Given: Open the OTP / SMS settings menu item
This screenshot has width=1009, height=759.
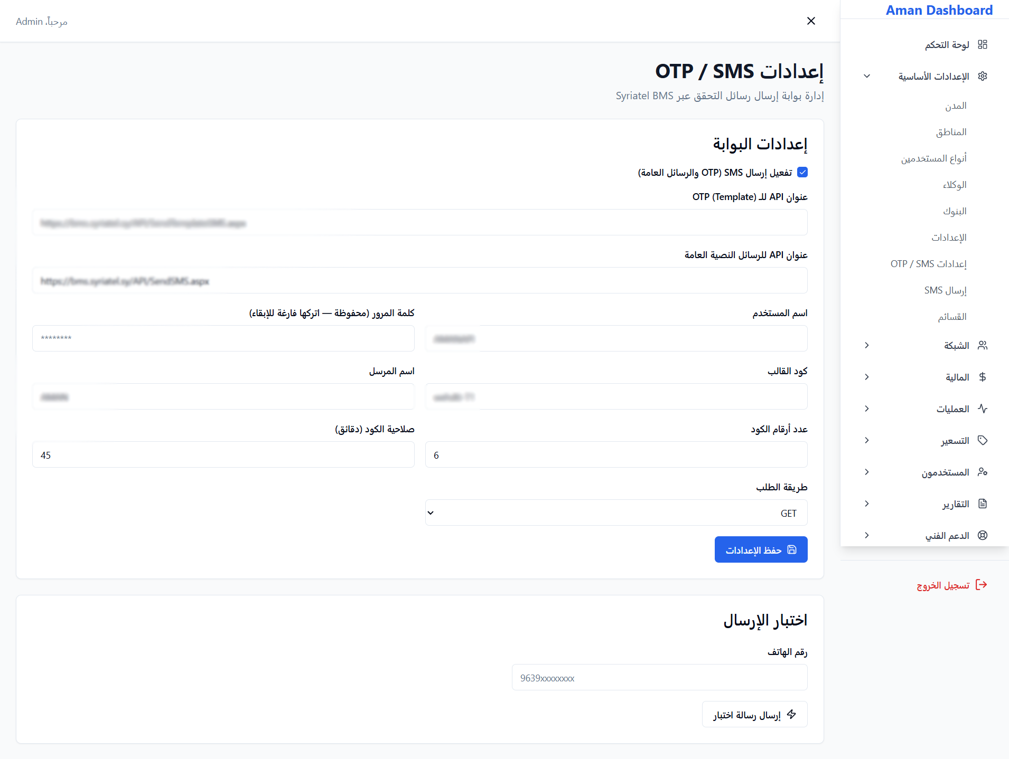Looking at the screenshot, I should tap(929, 264).
